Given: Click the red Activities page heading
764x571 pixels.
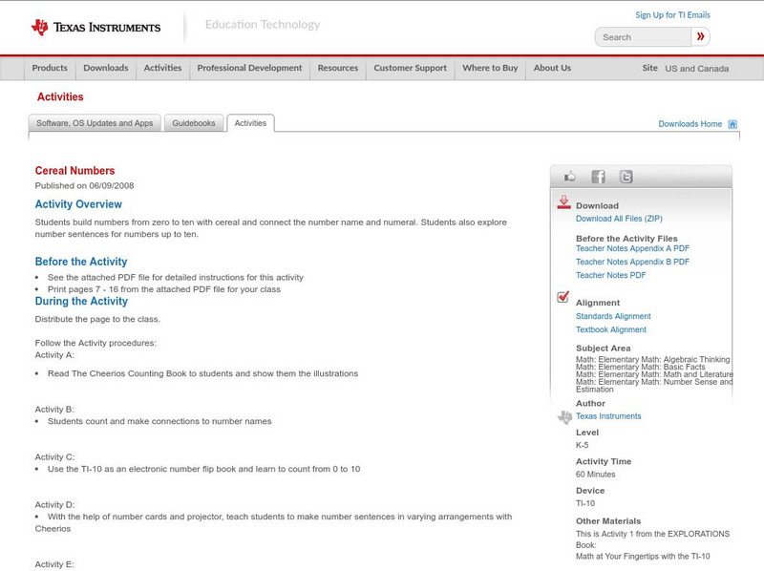Looking at the screenshot, I should (x=60, y=97).
